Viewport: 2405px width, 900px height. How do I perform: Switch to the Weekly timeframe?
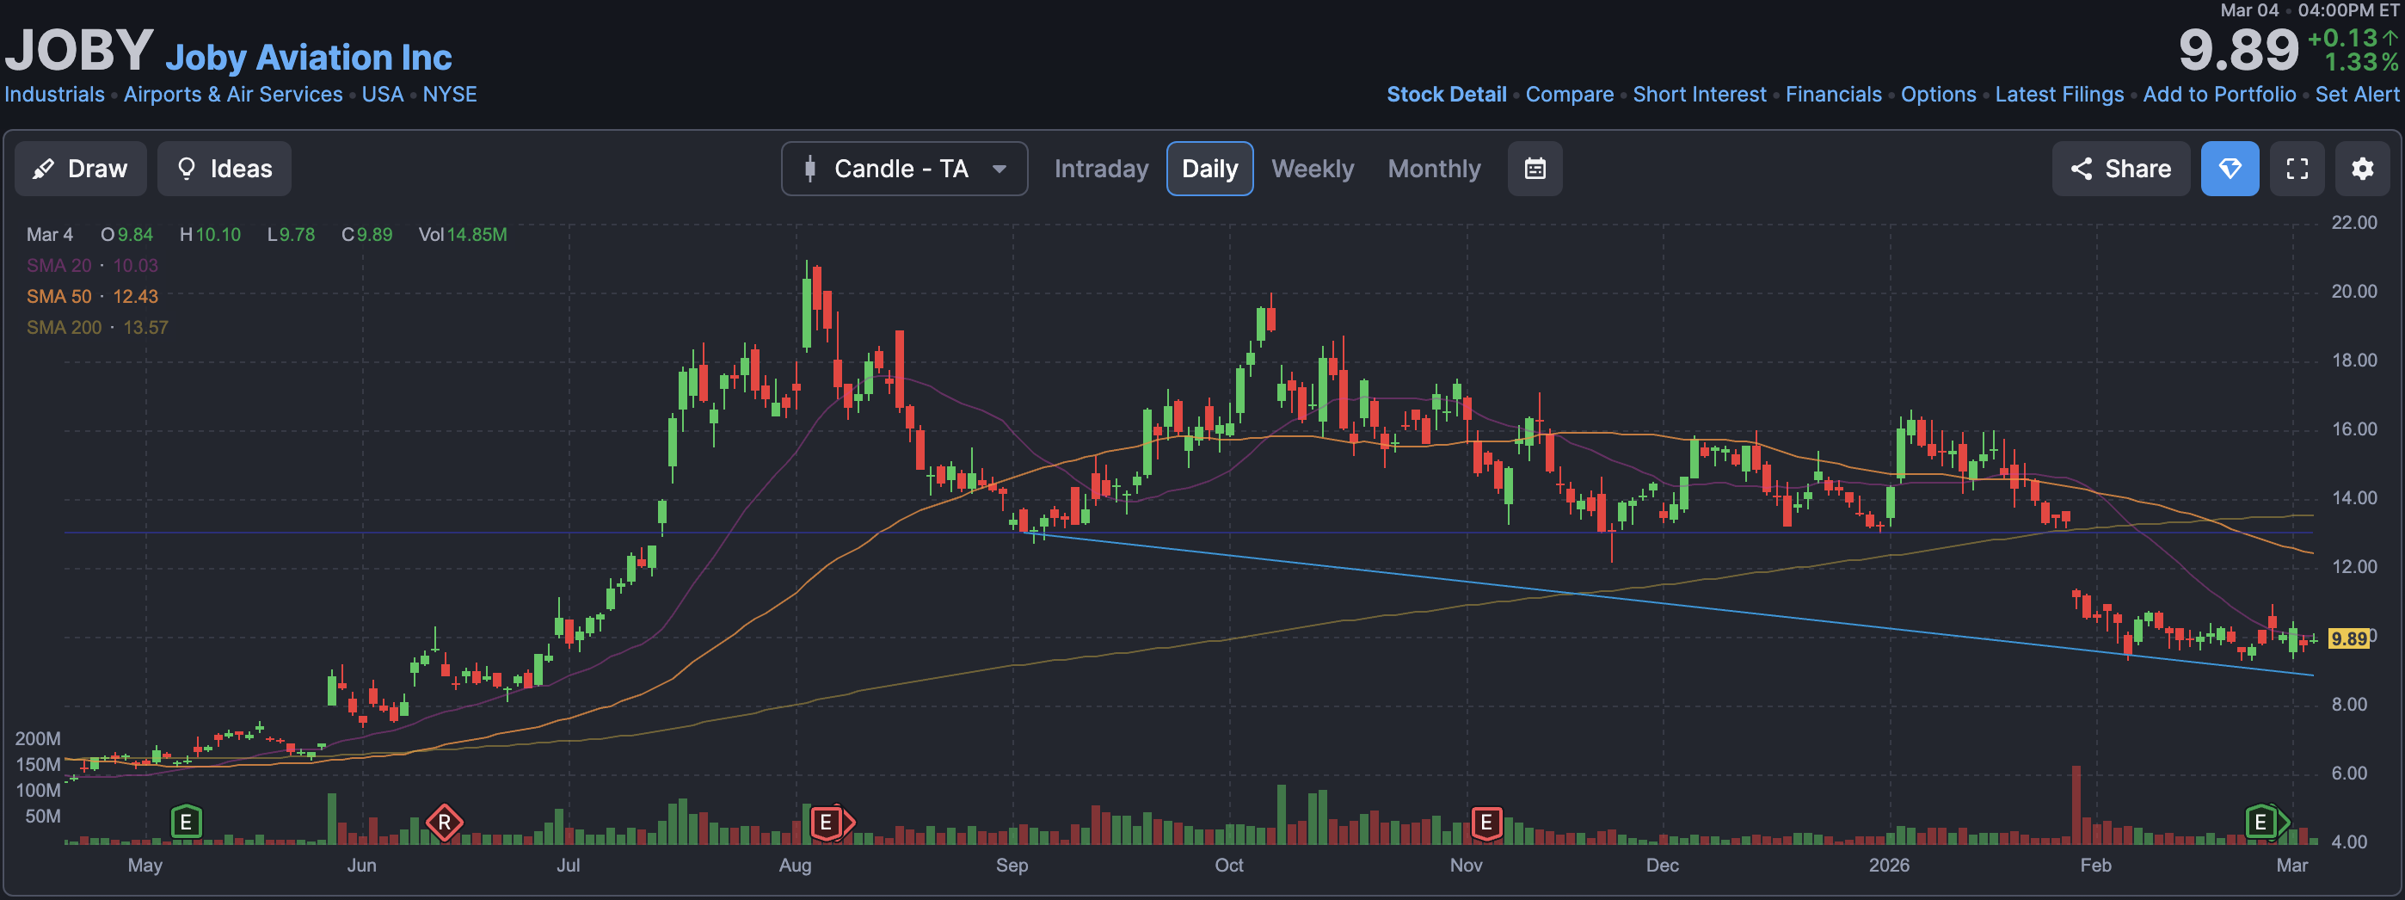[x=1312, y=169]
